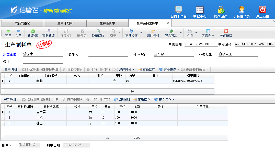
Task: Go to previous document with 前单
Action: pos(8,33)
